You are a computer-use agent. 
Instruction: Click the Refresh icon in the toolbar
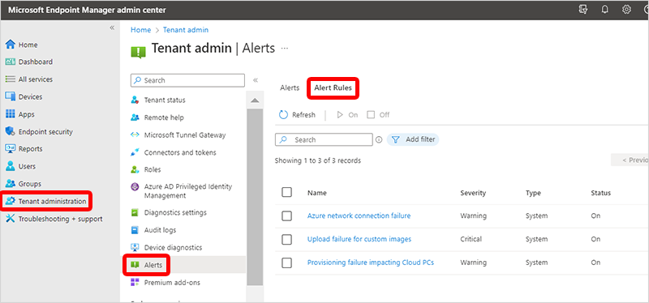click(283, 114)
